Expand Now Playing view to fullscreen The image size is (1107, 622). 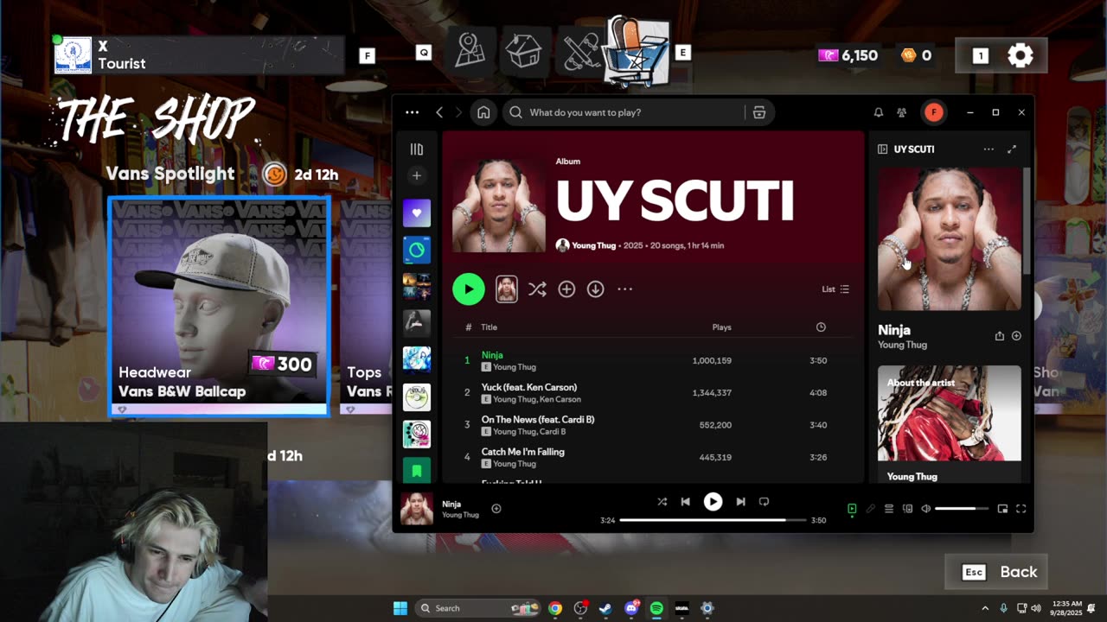coord(1012,149)
